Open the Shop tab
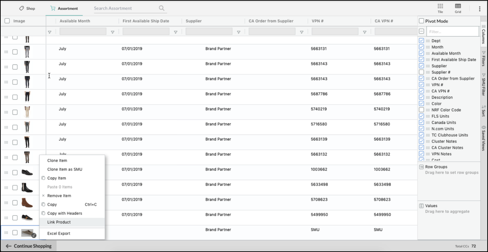488x252 pixels. tap(27, 8)
